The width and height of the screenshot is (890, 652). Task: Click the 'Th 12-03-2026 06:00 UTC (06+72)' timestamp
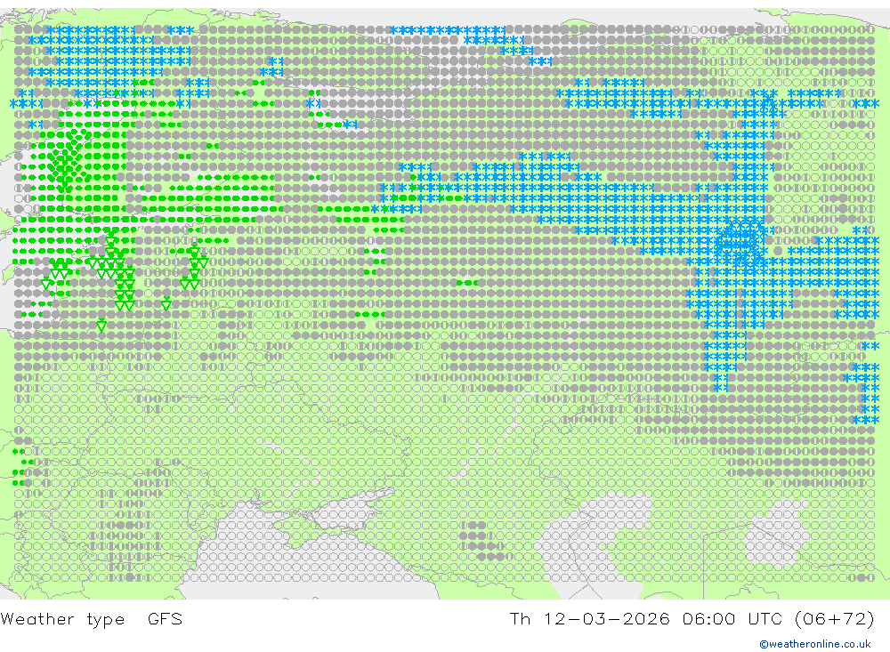pos(692,618)
